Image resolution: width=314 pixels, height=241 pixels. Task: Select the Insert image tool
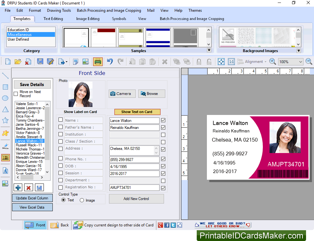5,184
